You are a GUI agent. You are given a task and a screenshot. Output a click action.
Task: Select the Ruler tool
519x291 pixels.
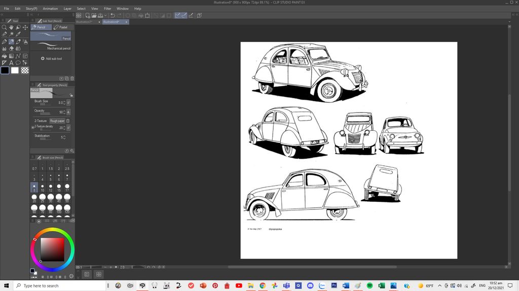click(4, 62)
